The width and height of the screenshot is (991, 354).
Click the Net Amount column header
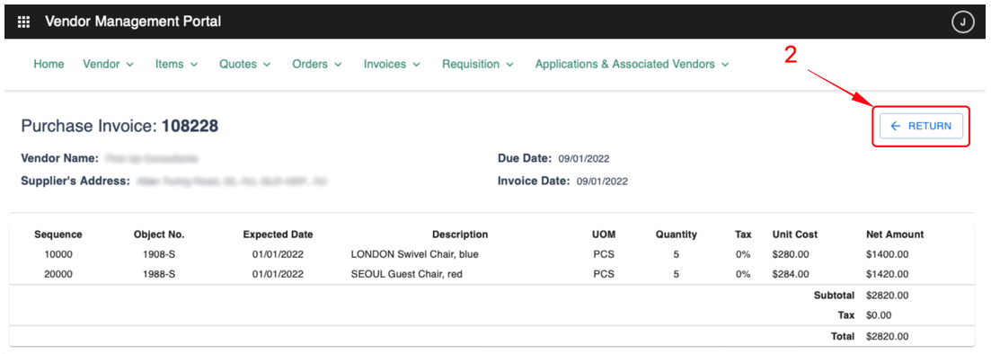895,234
